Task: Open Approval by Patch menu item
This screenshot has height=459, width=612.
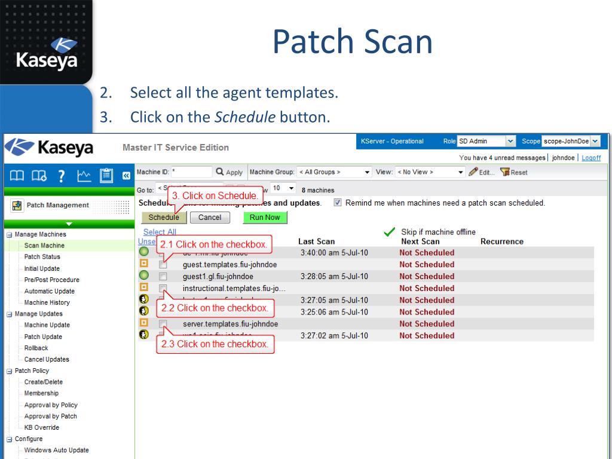Action: click(50, 417)
